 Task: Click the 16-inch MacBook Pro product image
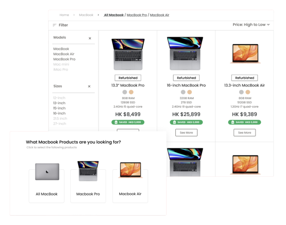coord(185,53)
